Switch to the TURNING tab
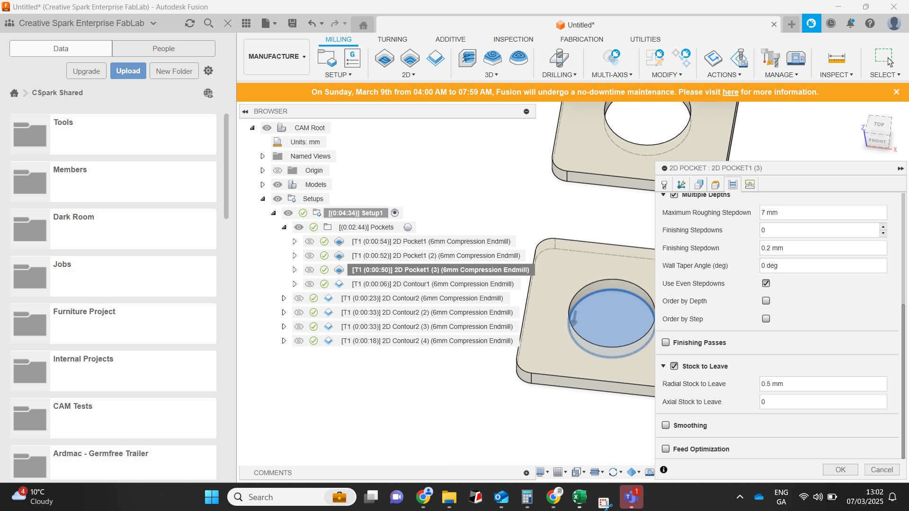 click(392, 39)
